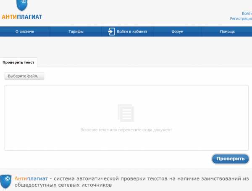Click the placeholder Вставьте текст или перенесите сюда документ
The height and width of the screenshot is (191, 252).
126,129
